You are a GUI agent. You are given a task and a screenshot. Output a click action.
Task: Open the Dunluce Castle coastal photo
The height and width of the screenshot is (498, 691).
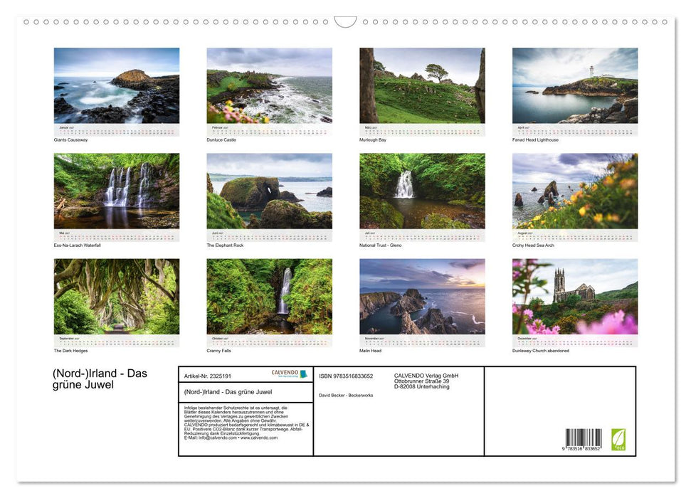point(269,85)
